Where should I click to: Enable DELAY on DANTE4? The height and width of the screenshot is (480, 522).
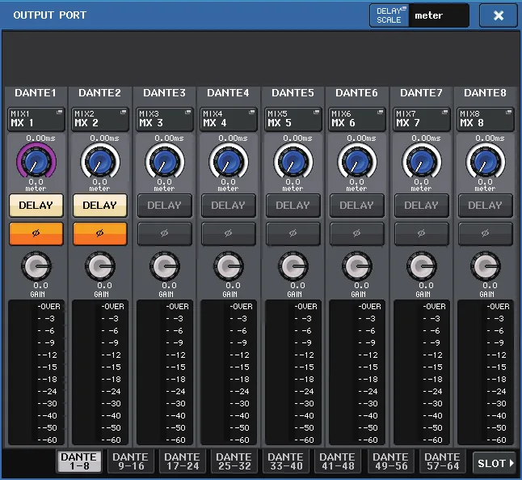[229, 206]
